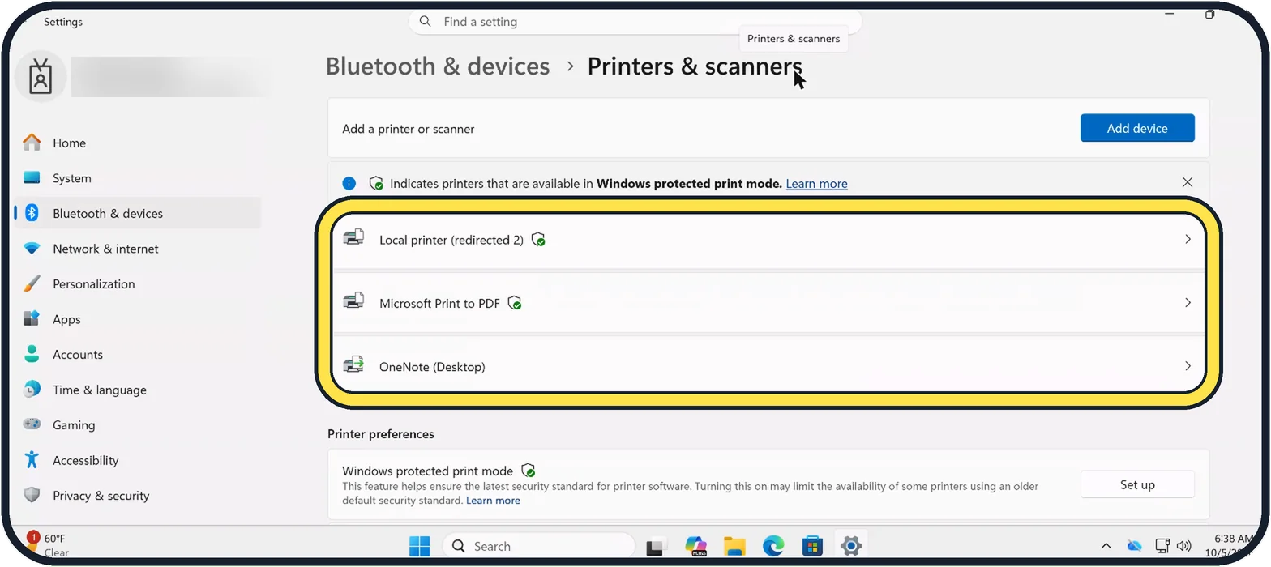Screen dimensions: 1271x567
Task: Select Home in the sidebar
Action: 138,143
